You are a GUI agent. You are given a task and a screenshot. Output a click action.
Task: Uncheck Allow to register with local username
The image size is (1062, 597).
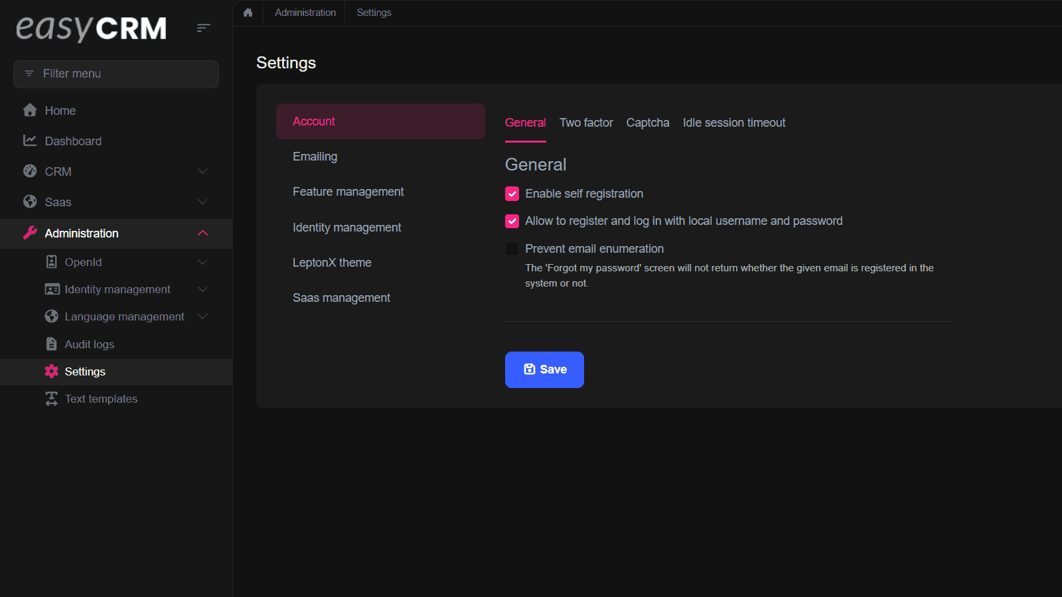pos(512,221)
